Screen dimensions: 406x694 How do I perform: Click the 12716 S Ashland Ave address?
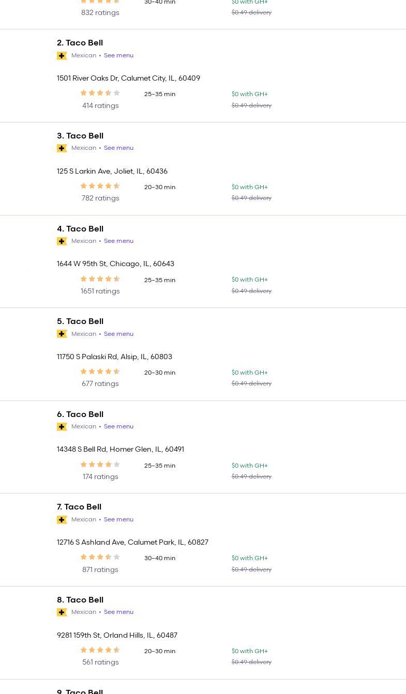[132, 542]
